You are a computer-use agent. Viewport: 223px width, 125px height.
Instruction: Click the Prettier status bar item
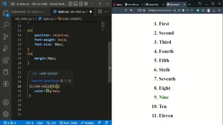(87, 123)
